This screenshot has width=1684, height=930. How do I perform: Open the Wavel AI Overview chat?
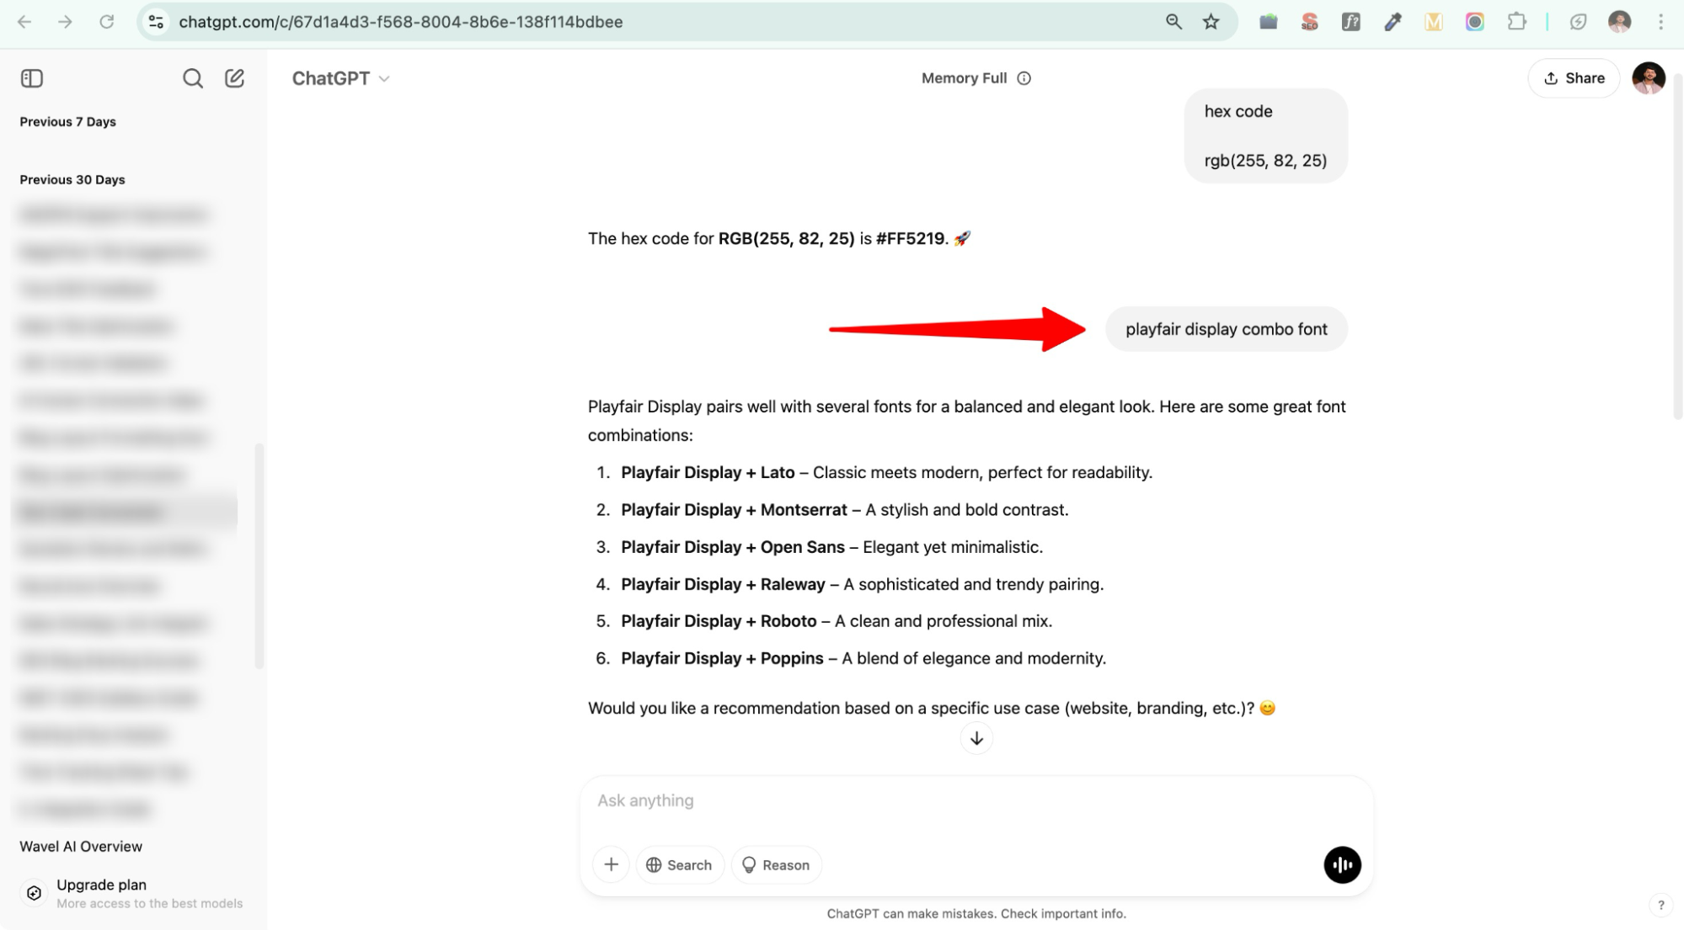coord(81,846)
